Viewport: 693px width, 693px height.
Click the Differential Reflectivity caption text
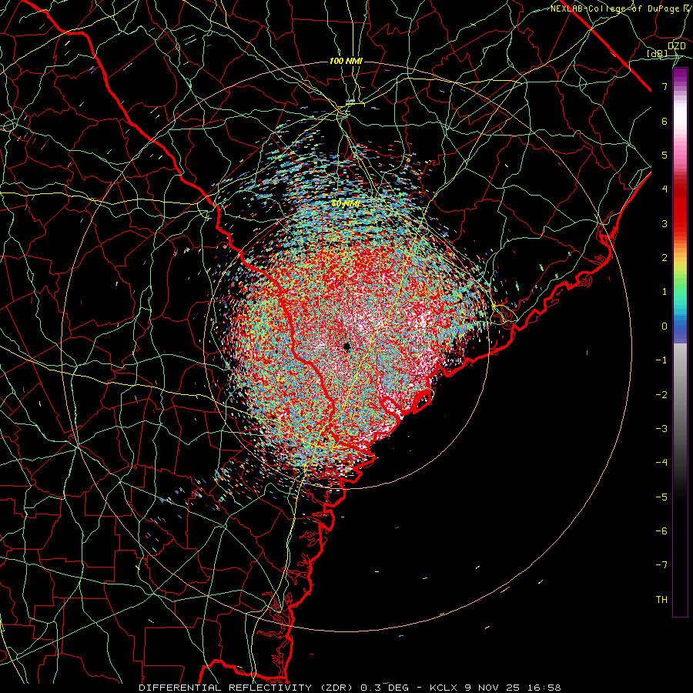coord(350,688)
